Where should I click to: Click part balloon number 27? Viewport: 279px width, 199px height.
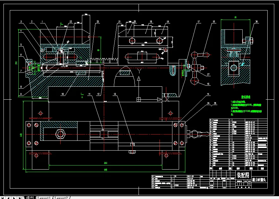(208, 74)
